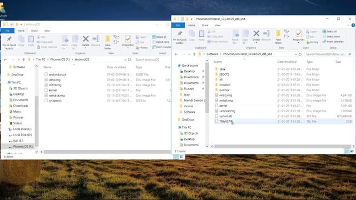Open File tab in AndroidOS window
The image size is (356, 200).
pos(7,31)
